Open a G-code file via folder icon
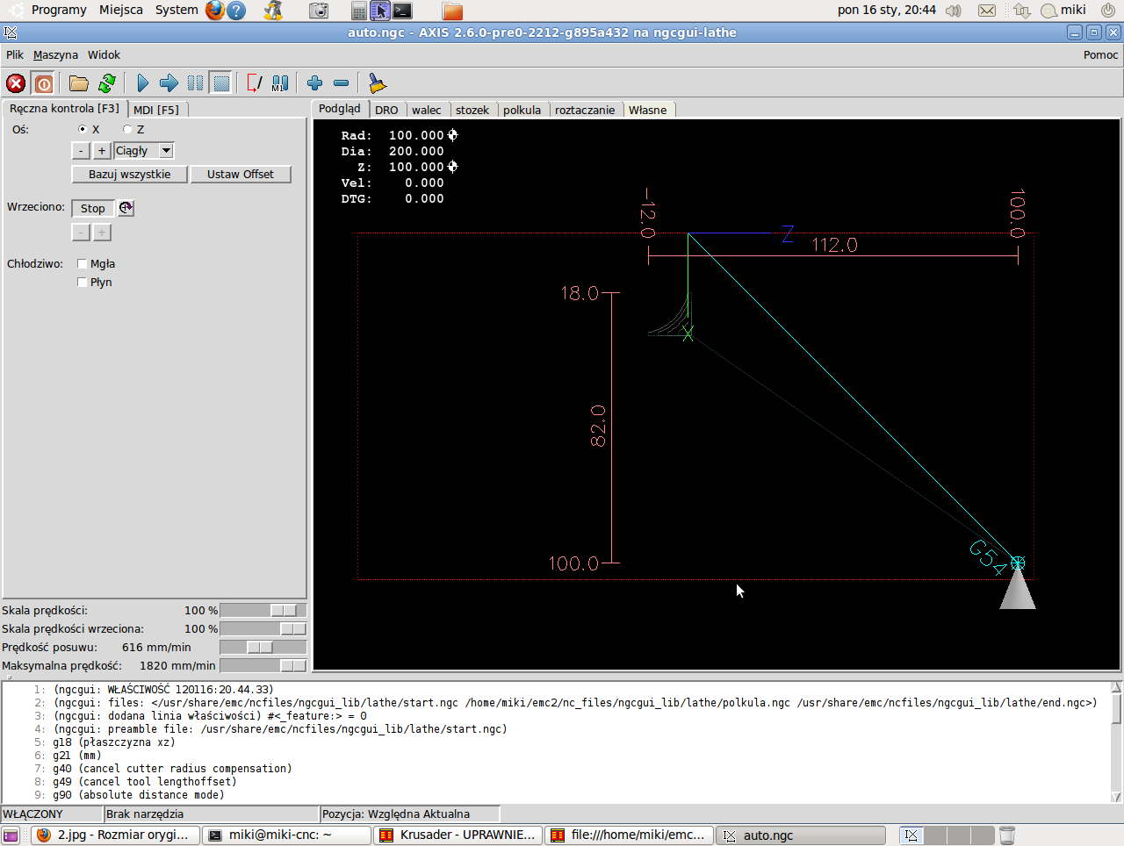The width and height of the screenshot is (1124, 846). 79,83
